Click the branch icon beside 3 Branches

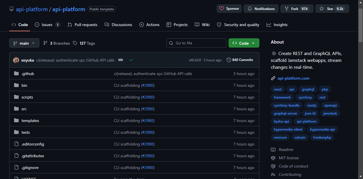(45, 43)
